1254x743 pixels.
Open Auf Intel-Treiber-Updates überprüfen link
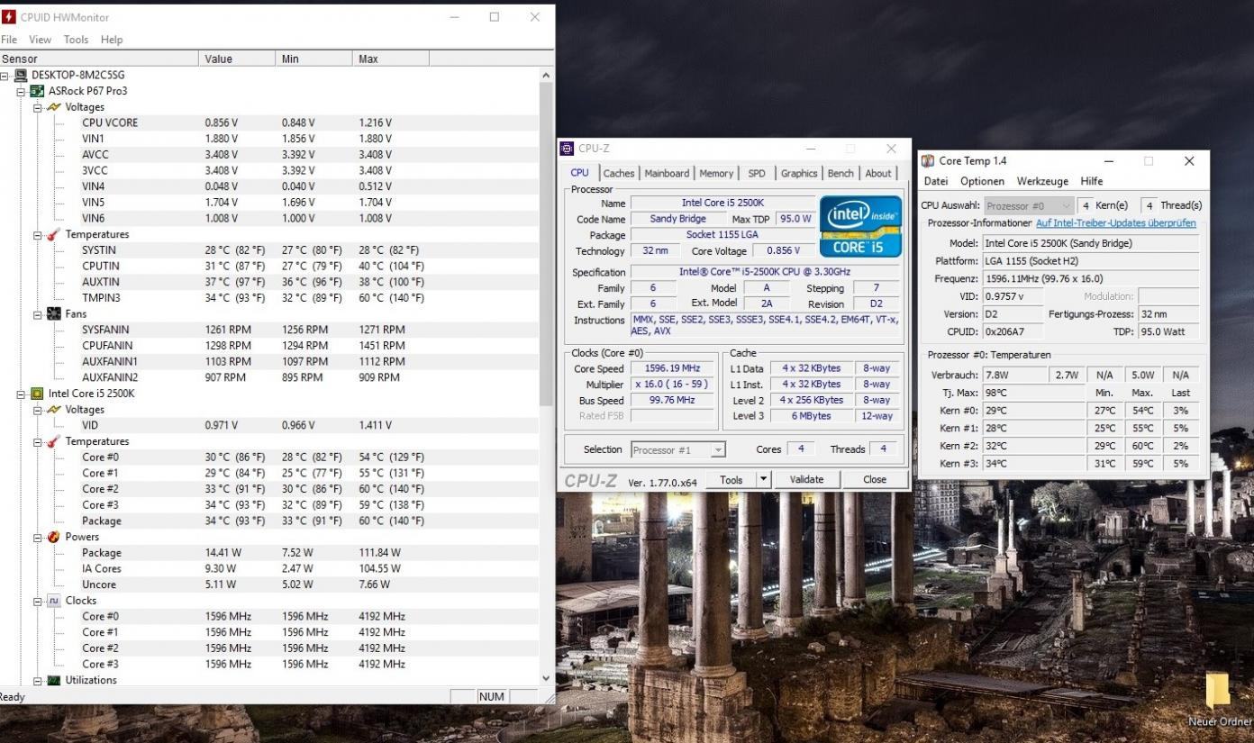[x=1116, y=222]
